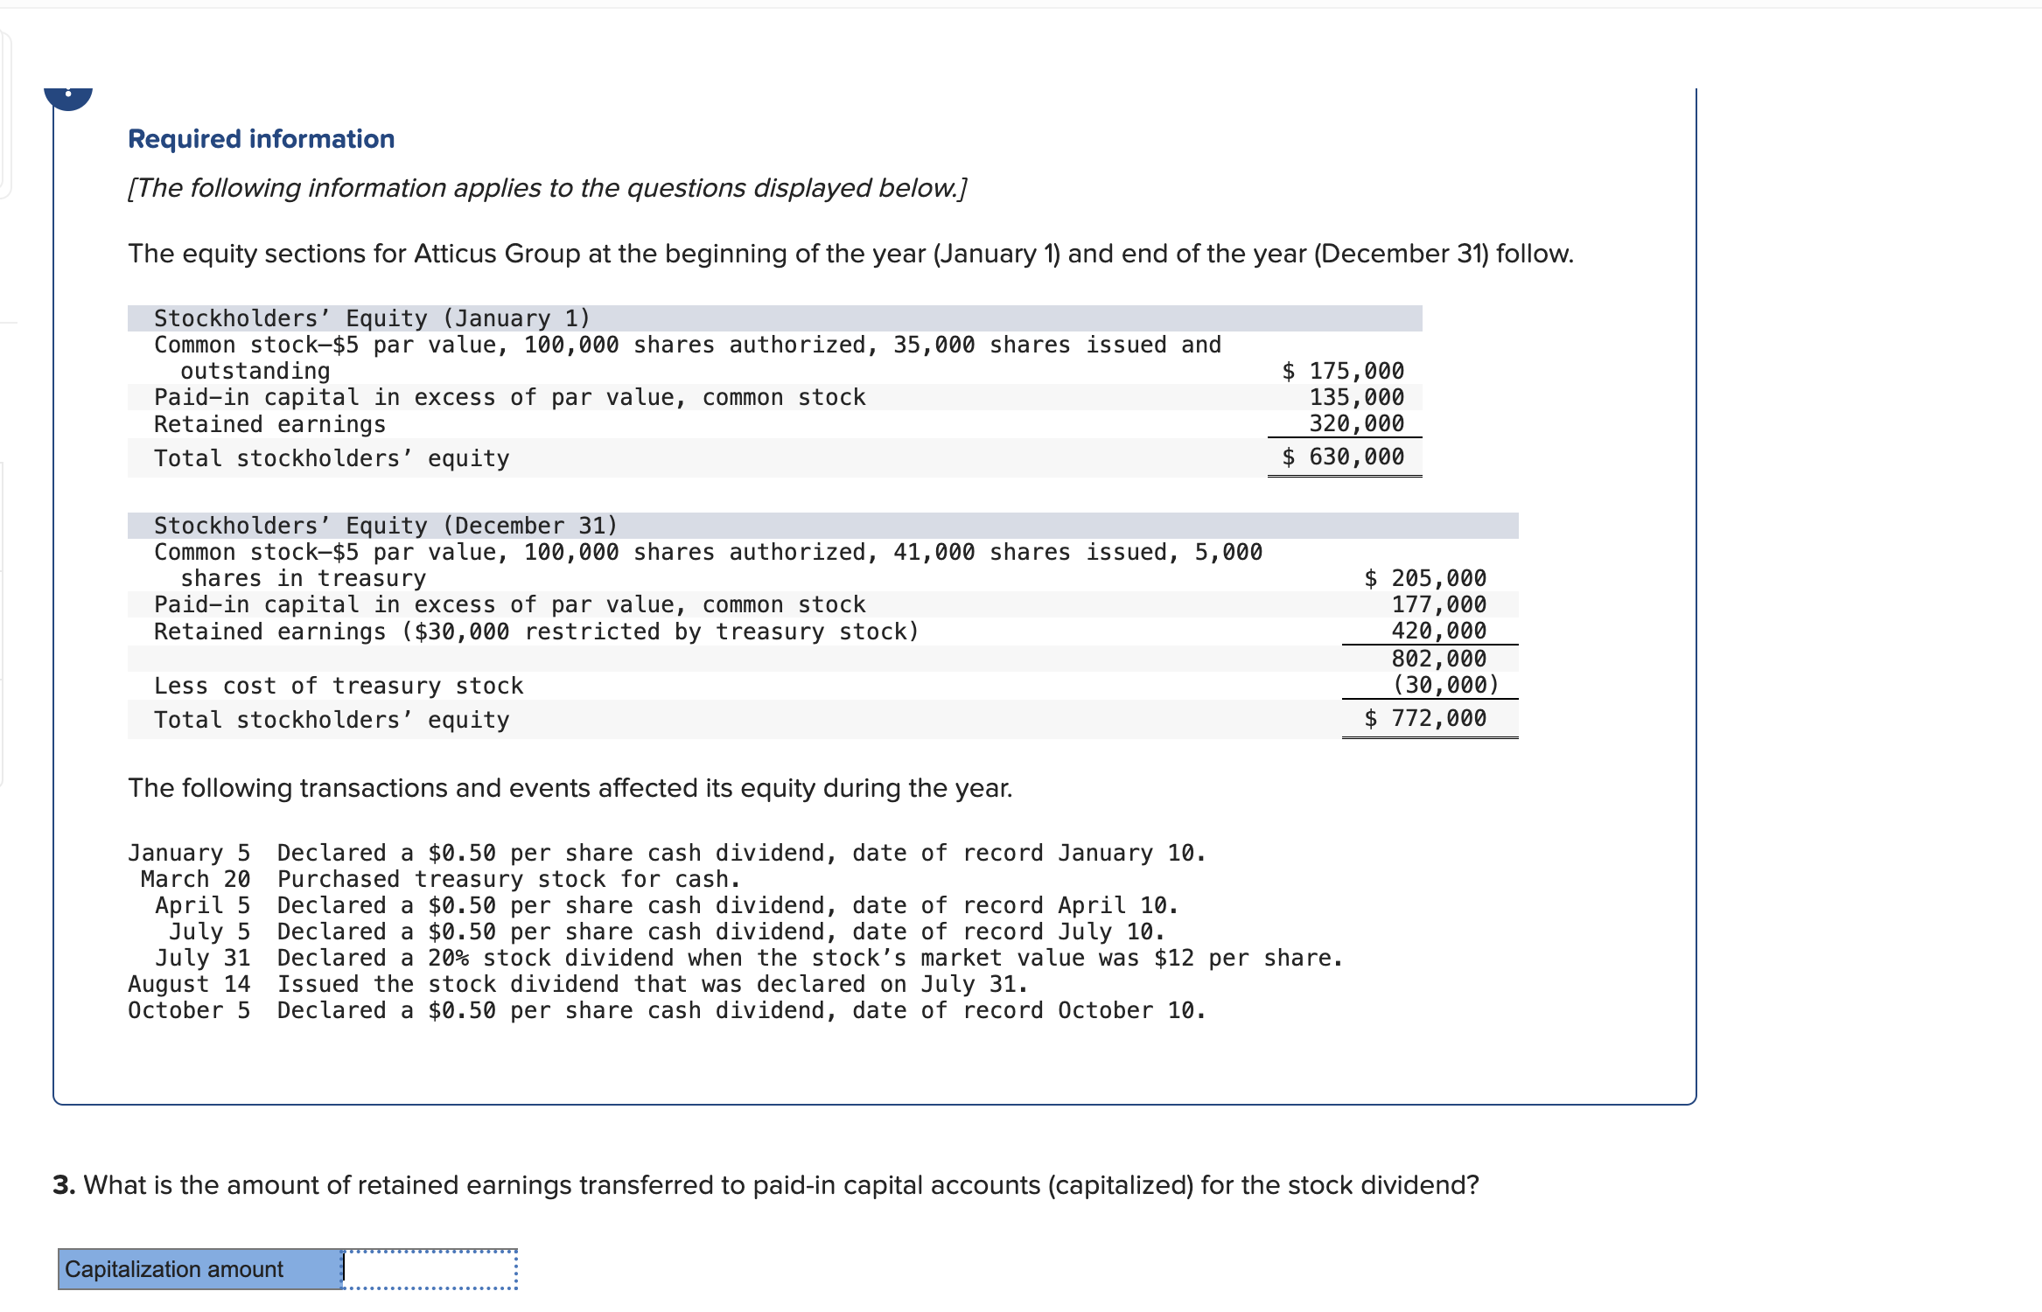Click the January 5 cash dividend entry
This screenshot has height=1312, width=2042.
click(667, 851)
